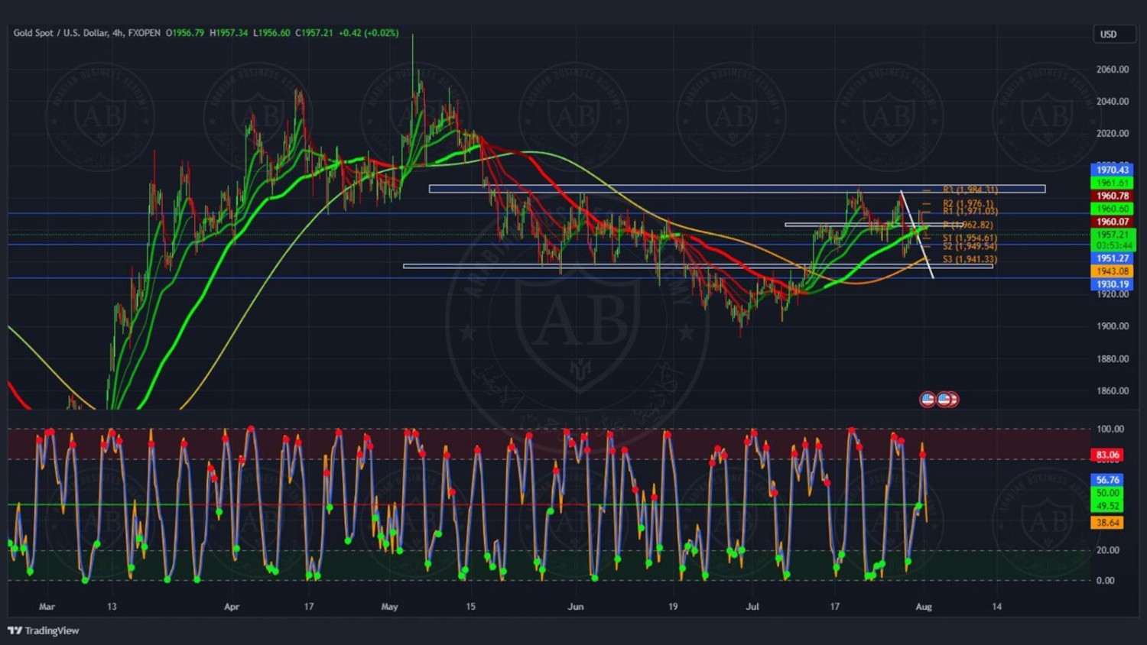Click the Aug label on the time axis
Image resolution: width=1147 pixels, height=645 pixels.
click(924, 607)
